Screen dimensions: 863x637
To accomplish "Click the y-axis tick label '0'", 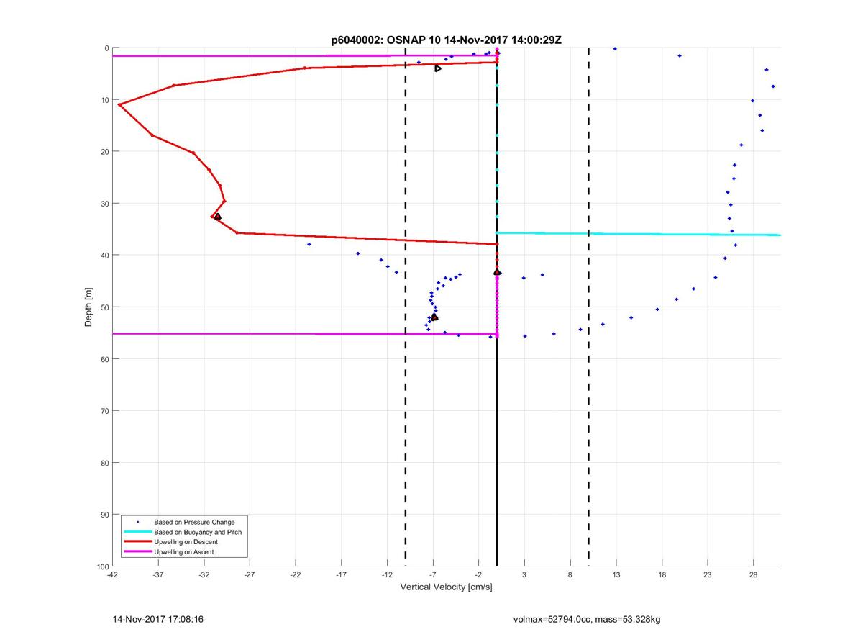I will pyautogui.click(x=106, y=48).
